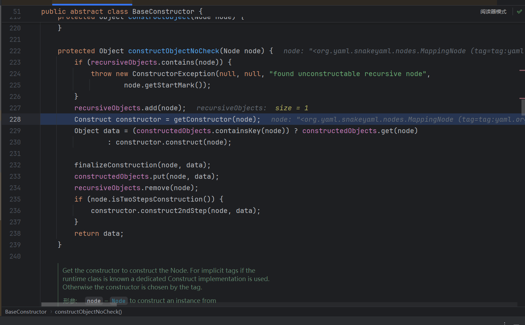Viewport: 525px width, 325px height.
Task: Select the BaseConstructor breadcrumb
Action: (26, 312)
